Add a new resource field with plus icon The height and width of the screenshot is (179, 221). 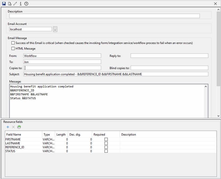pyautogui.click(x=8, y=127)
